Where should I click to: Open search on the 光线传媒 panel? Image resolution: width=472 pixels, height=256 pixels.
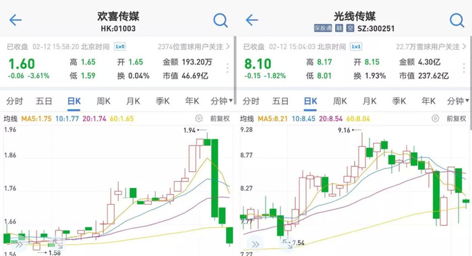[457, 20]
